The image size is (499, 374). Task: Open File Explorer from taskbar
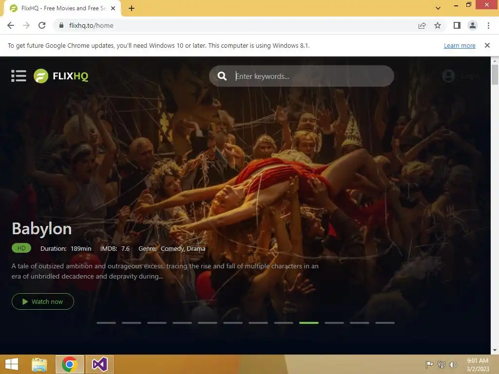(39, 364)
